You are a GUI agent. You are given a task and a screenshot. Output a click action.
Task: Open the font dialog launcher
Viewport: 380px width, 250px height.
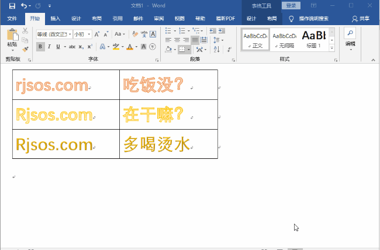pyautogui.click(x=157, y=60)
